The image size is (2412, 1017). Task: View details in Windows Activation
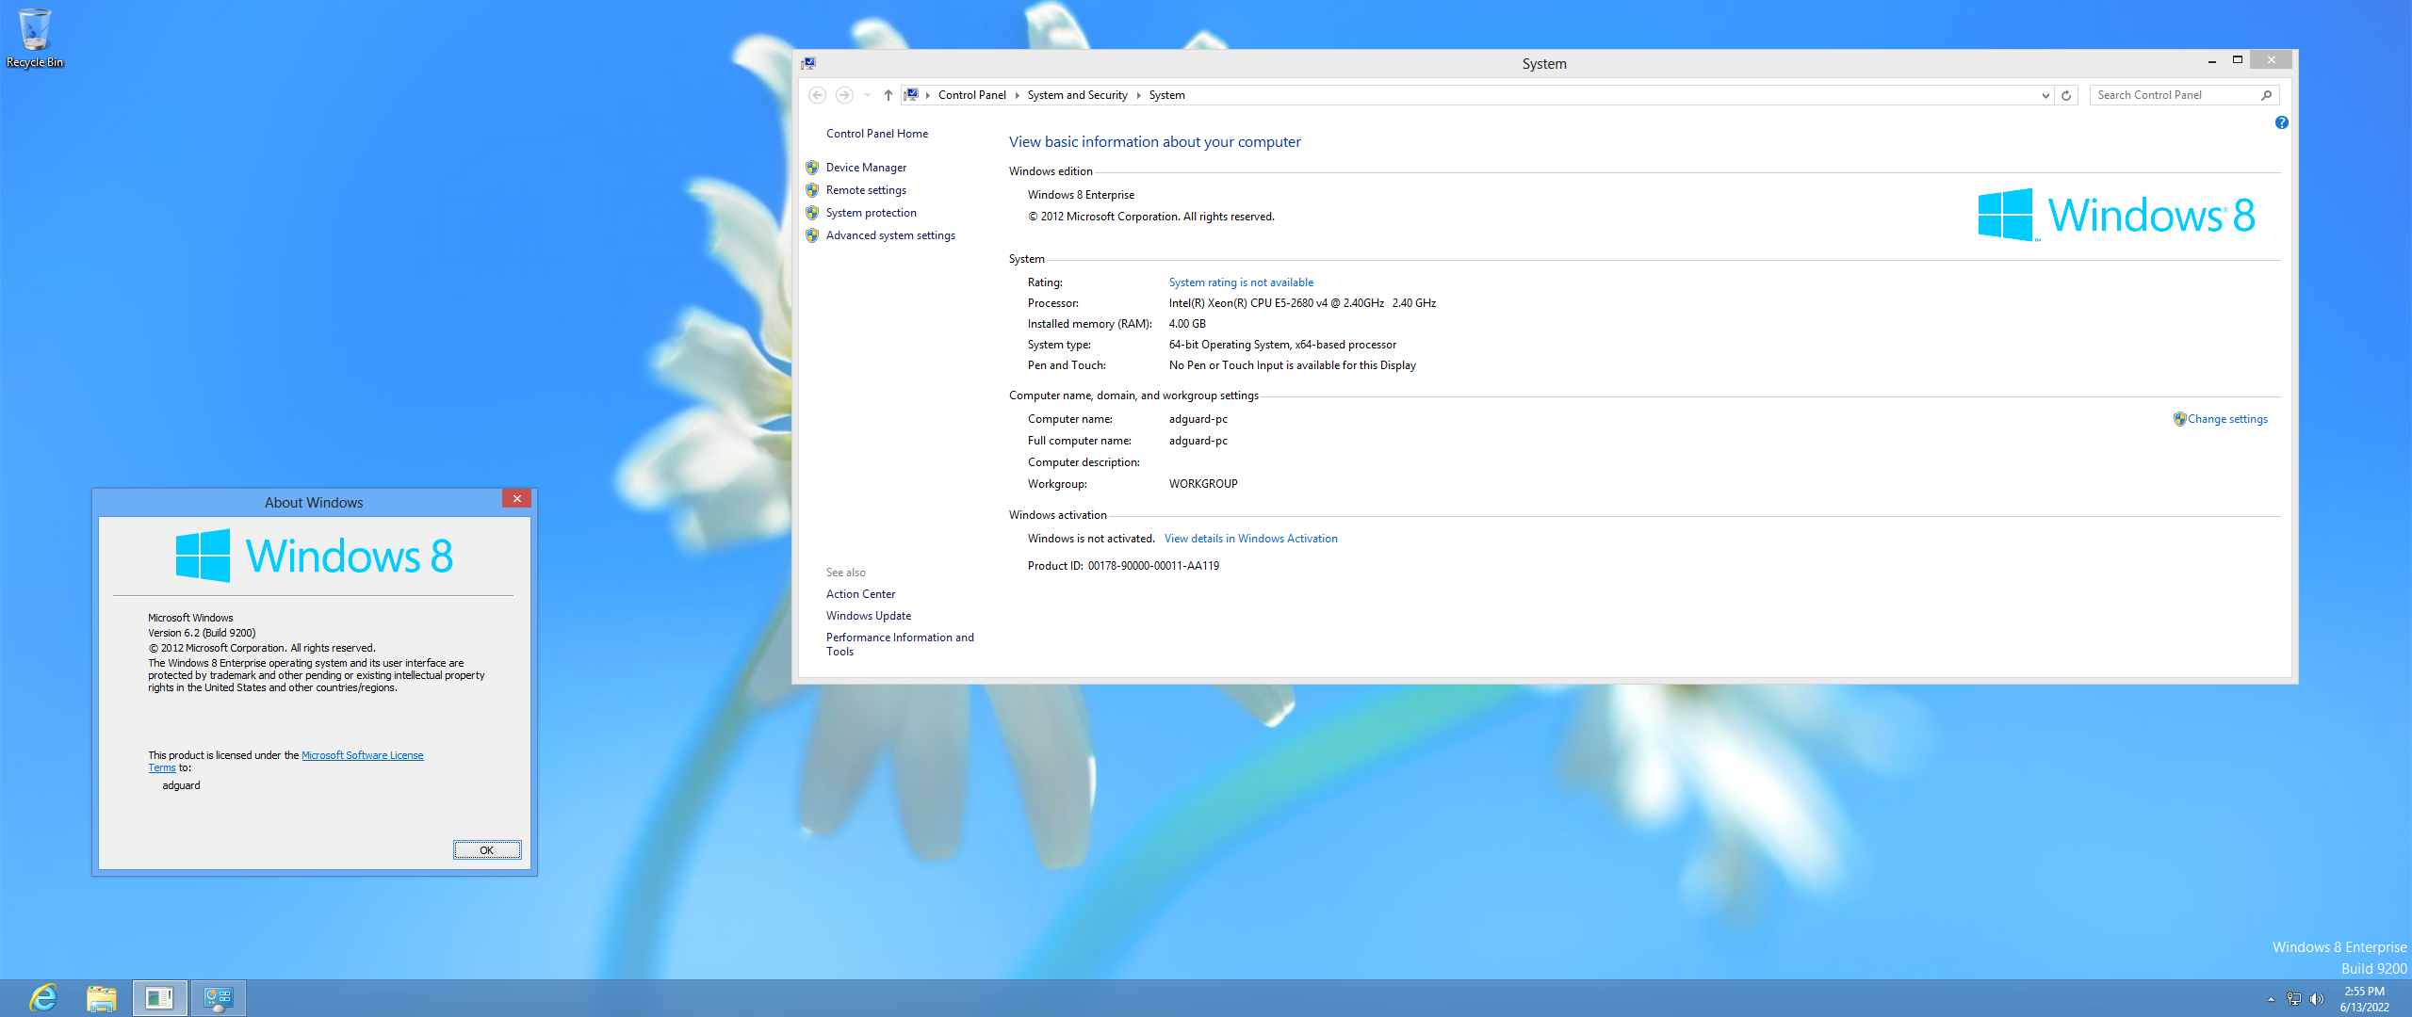pos(1250,539)
